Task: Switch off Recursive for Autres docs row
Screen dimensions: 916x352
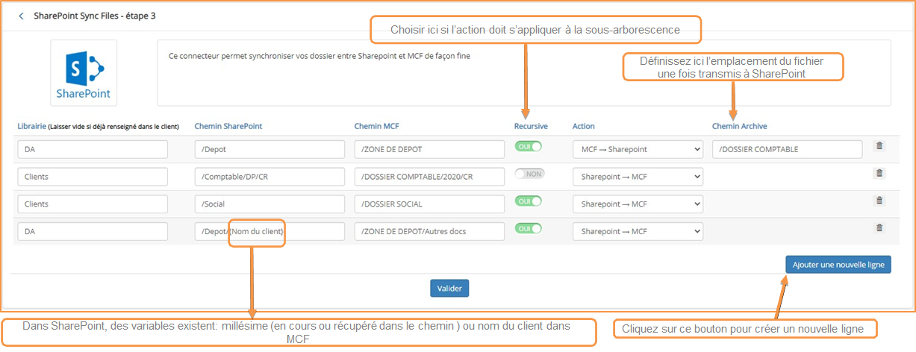Action: pos(529,228)
